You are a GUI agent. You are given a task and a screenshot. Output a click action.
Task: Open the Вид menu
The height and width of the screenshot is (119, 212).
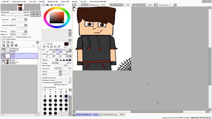(x=75, y=1)
